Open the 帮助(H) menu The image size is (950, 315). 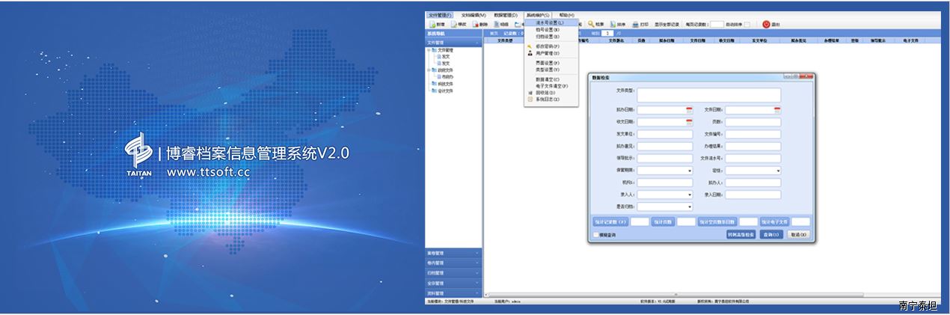567,15
